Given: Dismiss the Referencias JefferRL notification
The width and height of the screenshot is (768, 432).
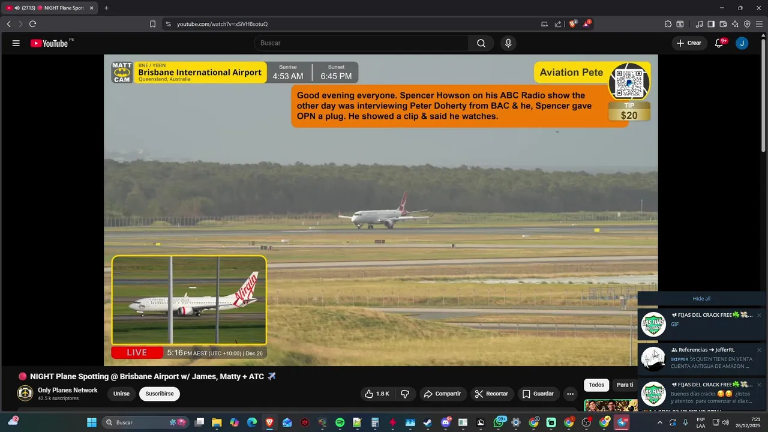Looking at the screenshot, I should point(759,350).
